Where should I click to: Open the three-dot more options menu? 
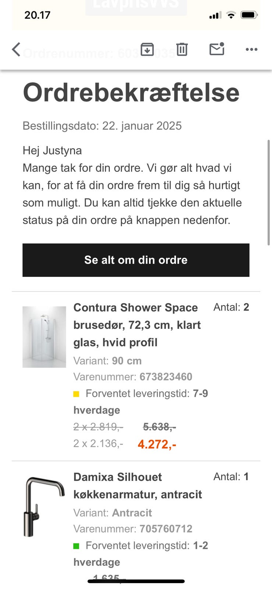pyautogui.click(x=251, y=49)
